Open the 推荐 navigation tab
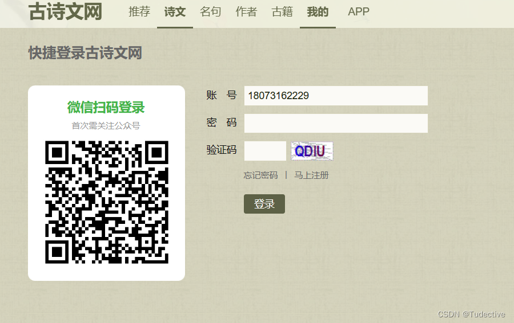The height and width of the screenshot is (323, 514). 139,12
